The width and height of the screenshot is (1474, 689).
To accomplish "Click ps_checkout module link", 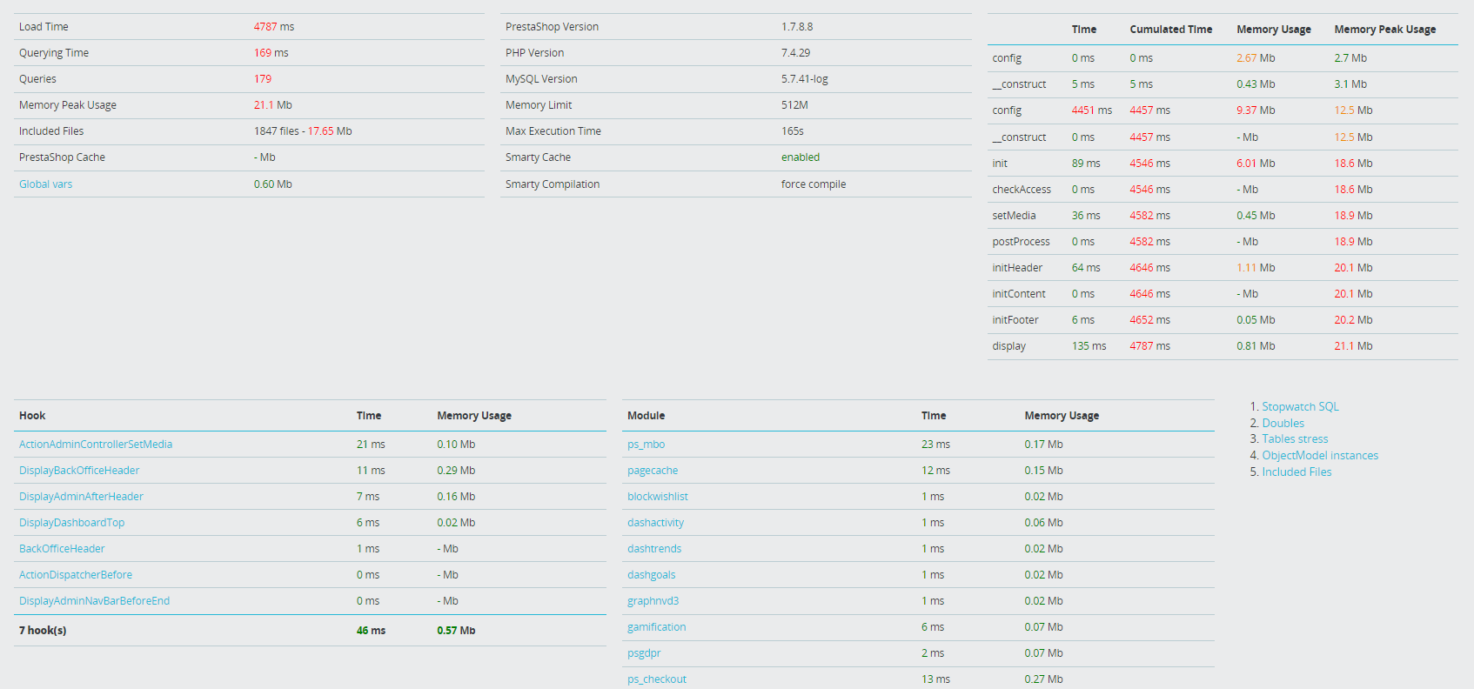I will 656,679.
